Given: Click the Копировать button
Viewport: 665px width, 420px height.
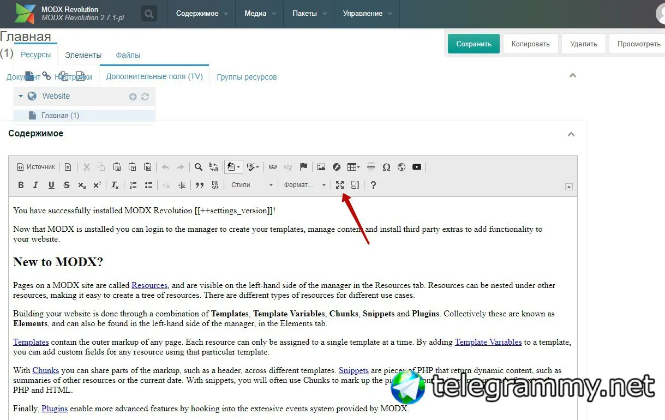Looking at the screenshot, I should tap(530, 44).
